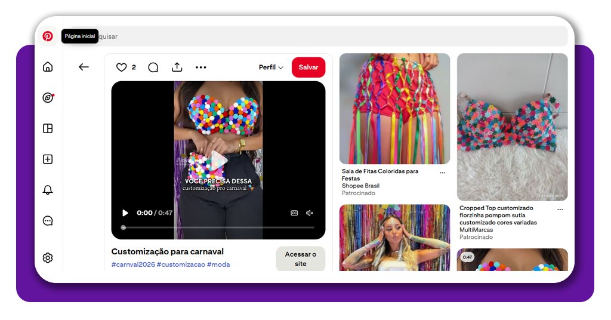Open notifications bell icon
Screen dimensions: 611x320
click(x=48, y=190)
